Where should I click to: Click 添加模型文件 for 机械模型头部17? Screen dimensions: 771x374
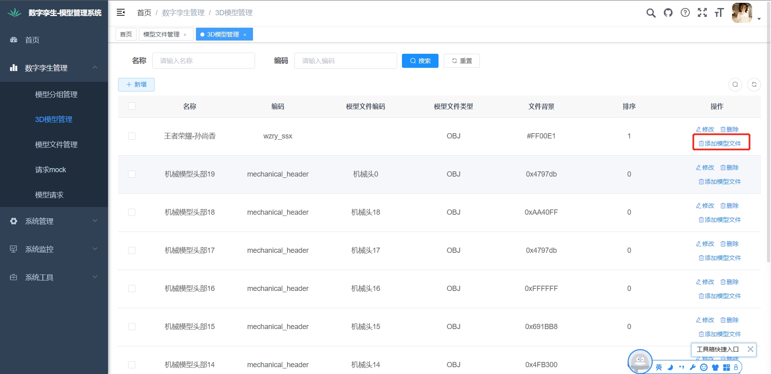(720, 258)
